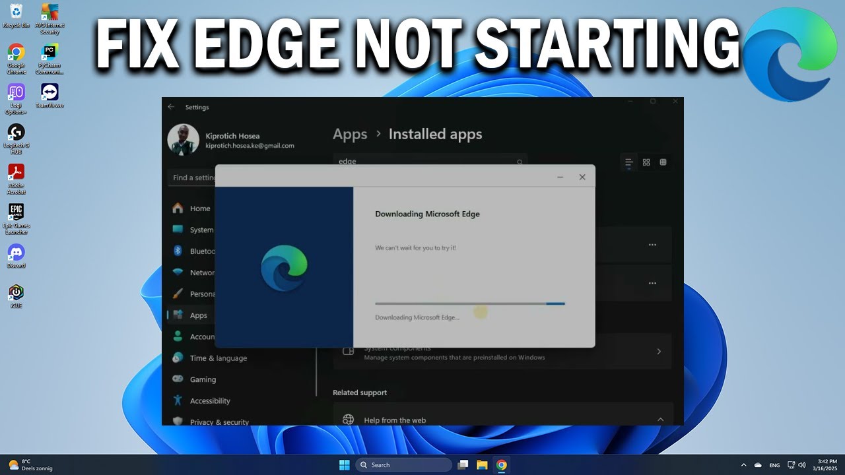Select the Epic Games Launcher shortcut
845x475 pixels.
tap(16, 219)
